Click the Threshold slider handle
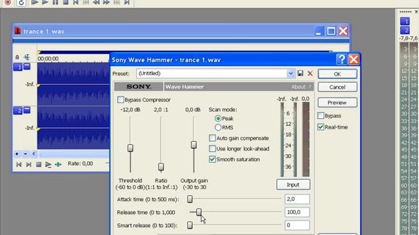419x235 pixels. coord(130,148)
